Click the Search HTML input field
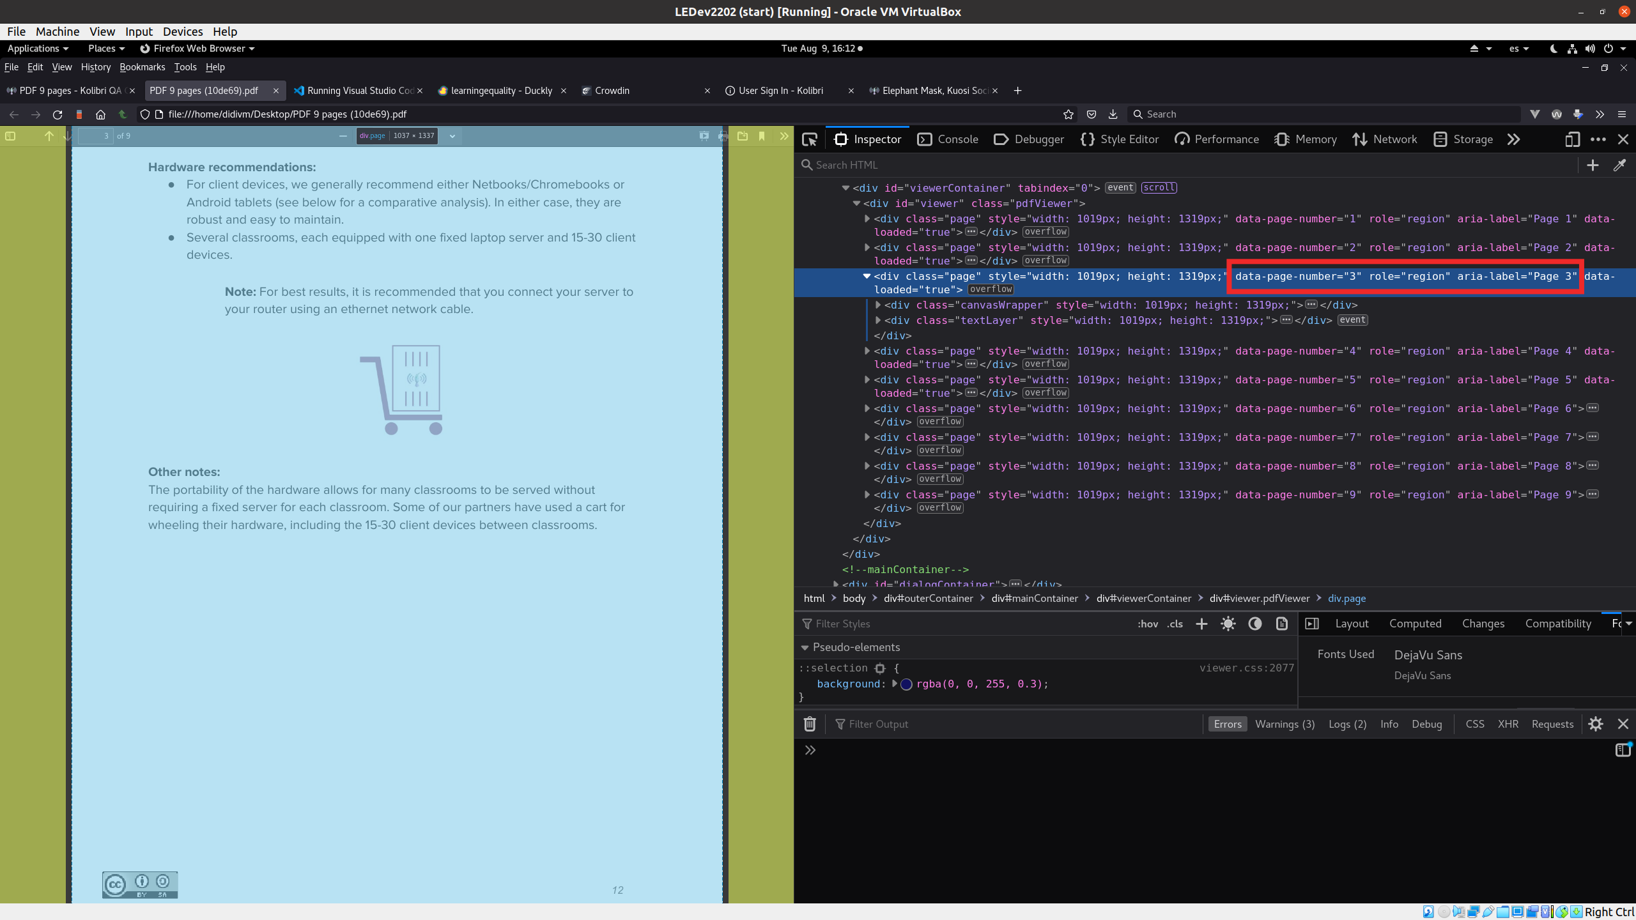 click(x=1189, y=165)
